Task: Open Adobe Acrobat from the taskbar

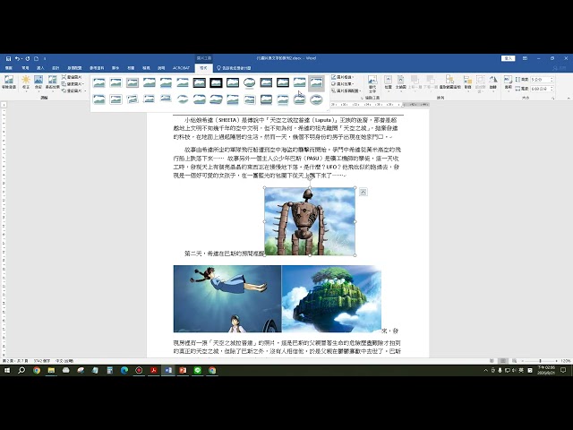Action: (x=154, y=370)
